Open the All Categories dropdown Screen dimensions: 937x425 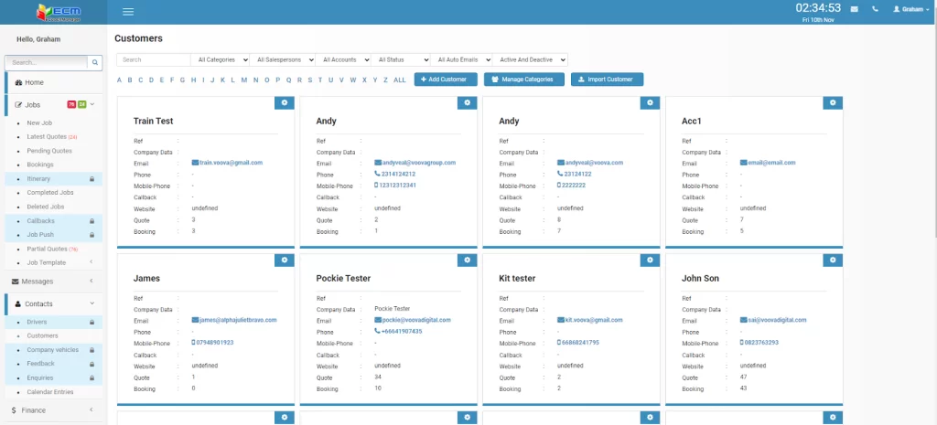click(221, 59)
